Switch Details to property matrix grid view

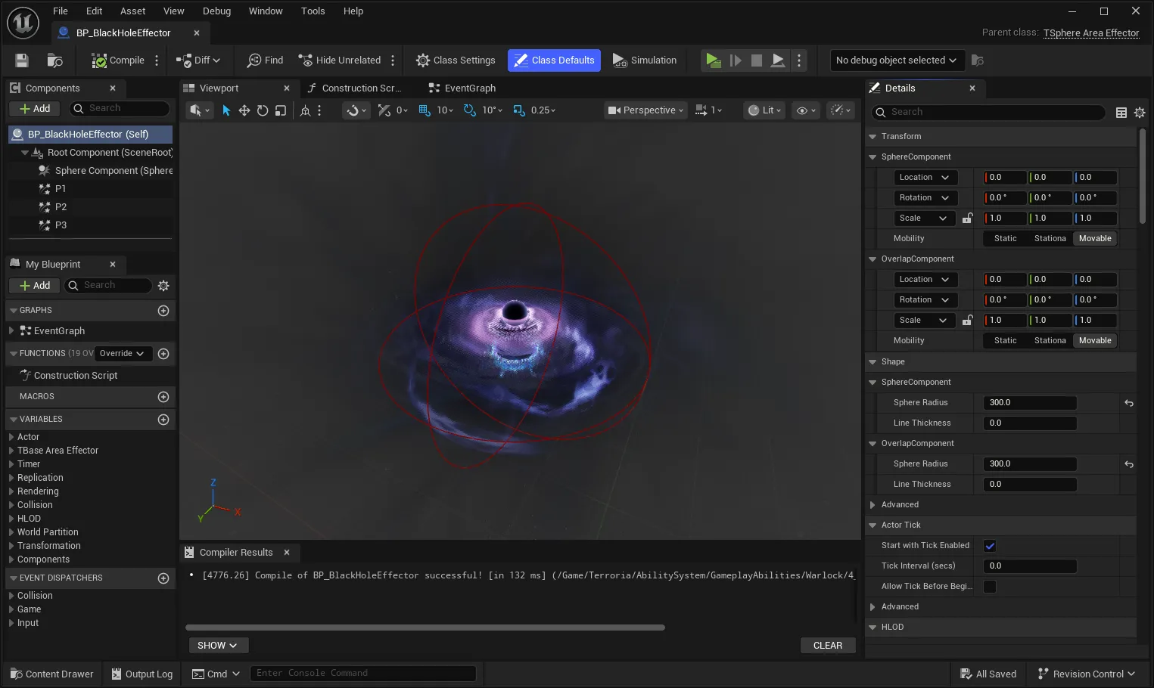point(1121,113)
